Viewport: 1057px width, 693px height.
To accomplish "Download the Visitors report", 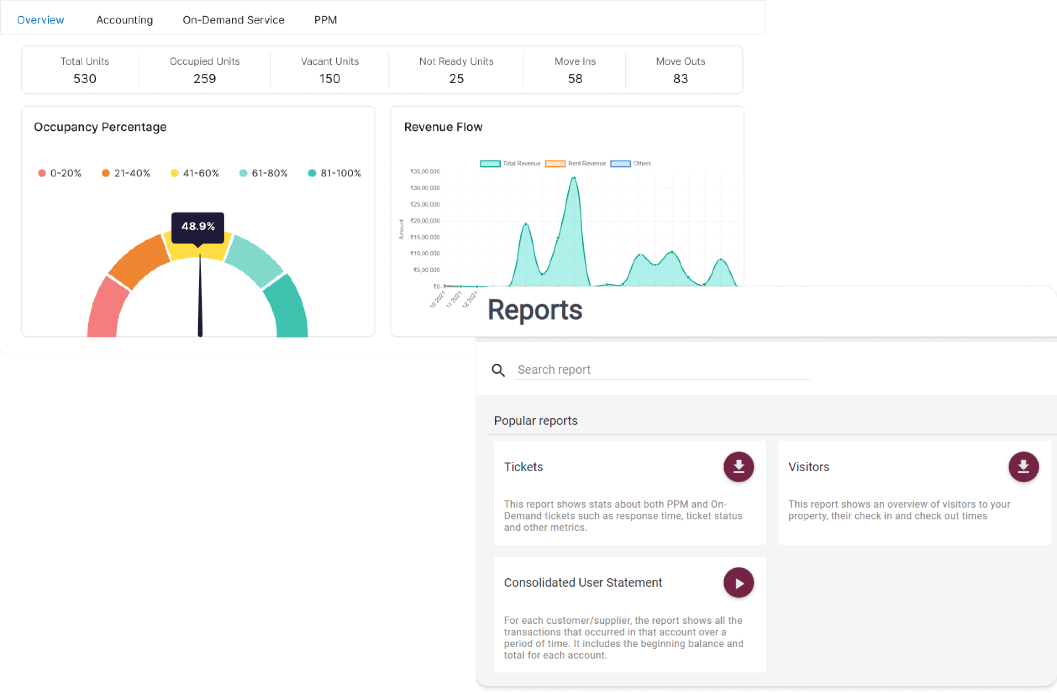I will click(1023, 467).
